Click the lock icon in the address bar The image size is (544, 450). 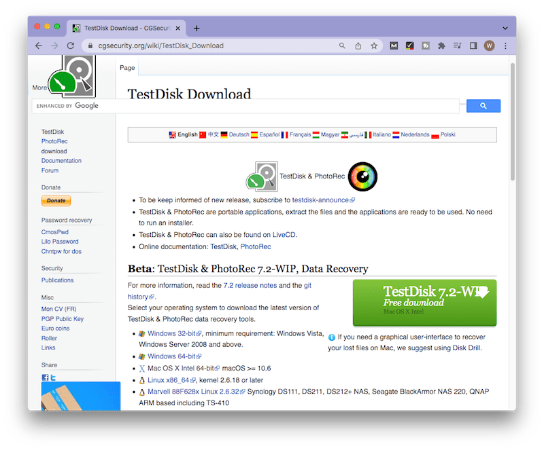90,45
